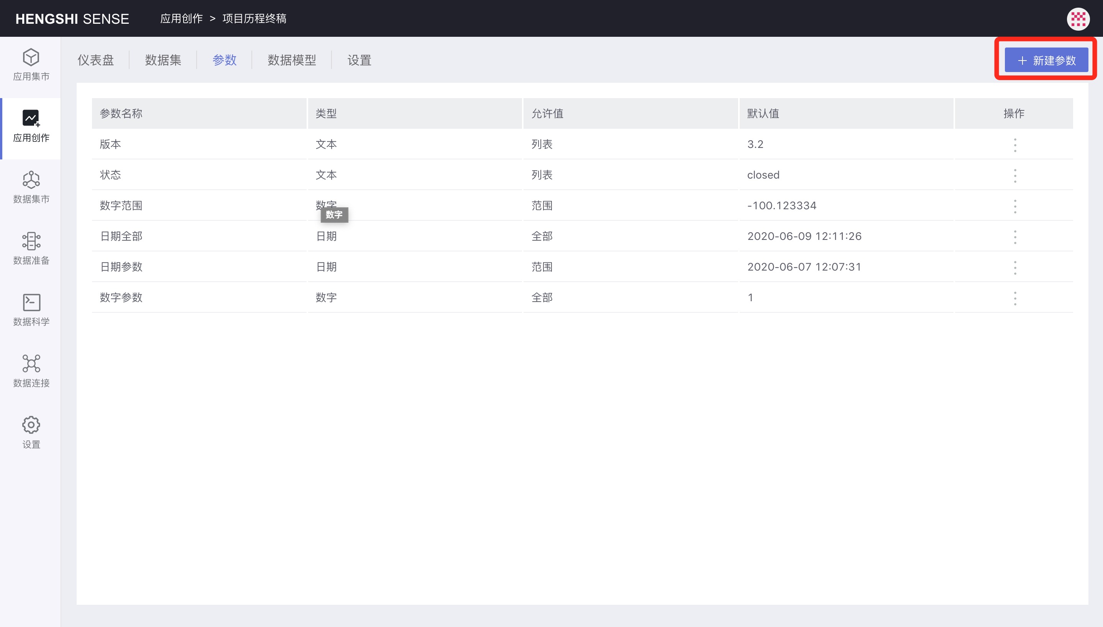Open actions menu for 状态 row
Viewport: 1103px width, 627px height.
click(1015, 175)
